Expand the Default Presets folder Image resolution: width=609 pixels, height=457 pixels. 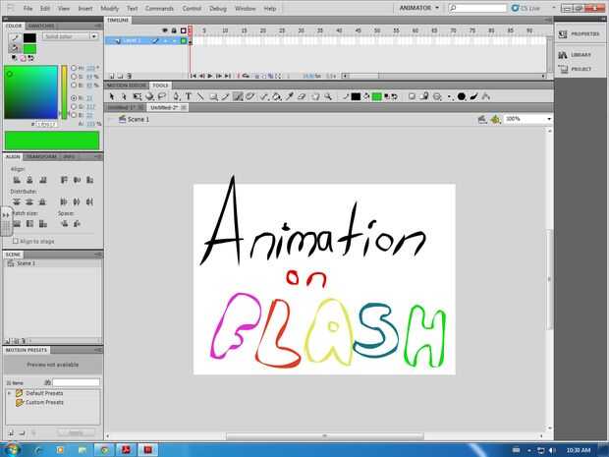click(x=9, y=393)
